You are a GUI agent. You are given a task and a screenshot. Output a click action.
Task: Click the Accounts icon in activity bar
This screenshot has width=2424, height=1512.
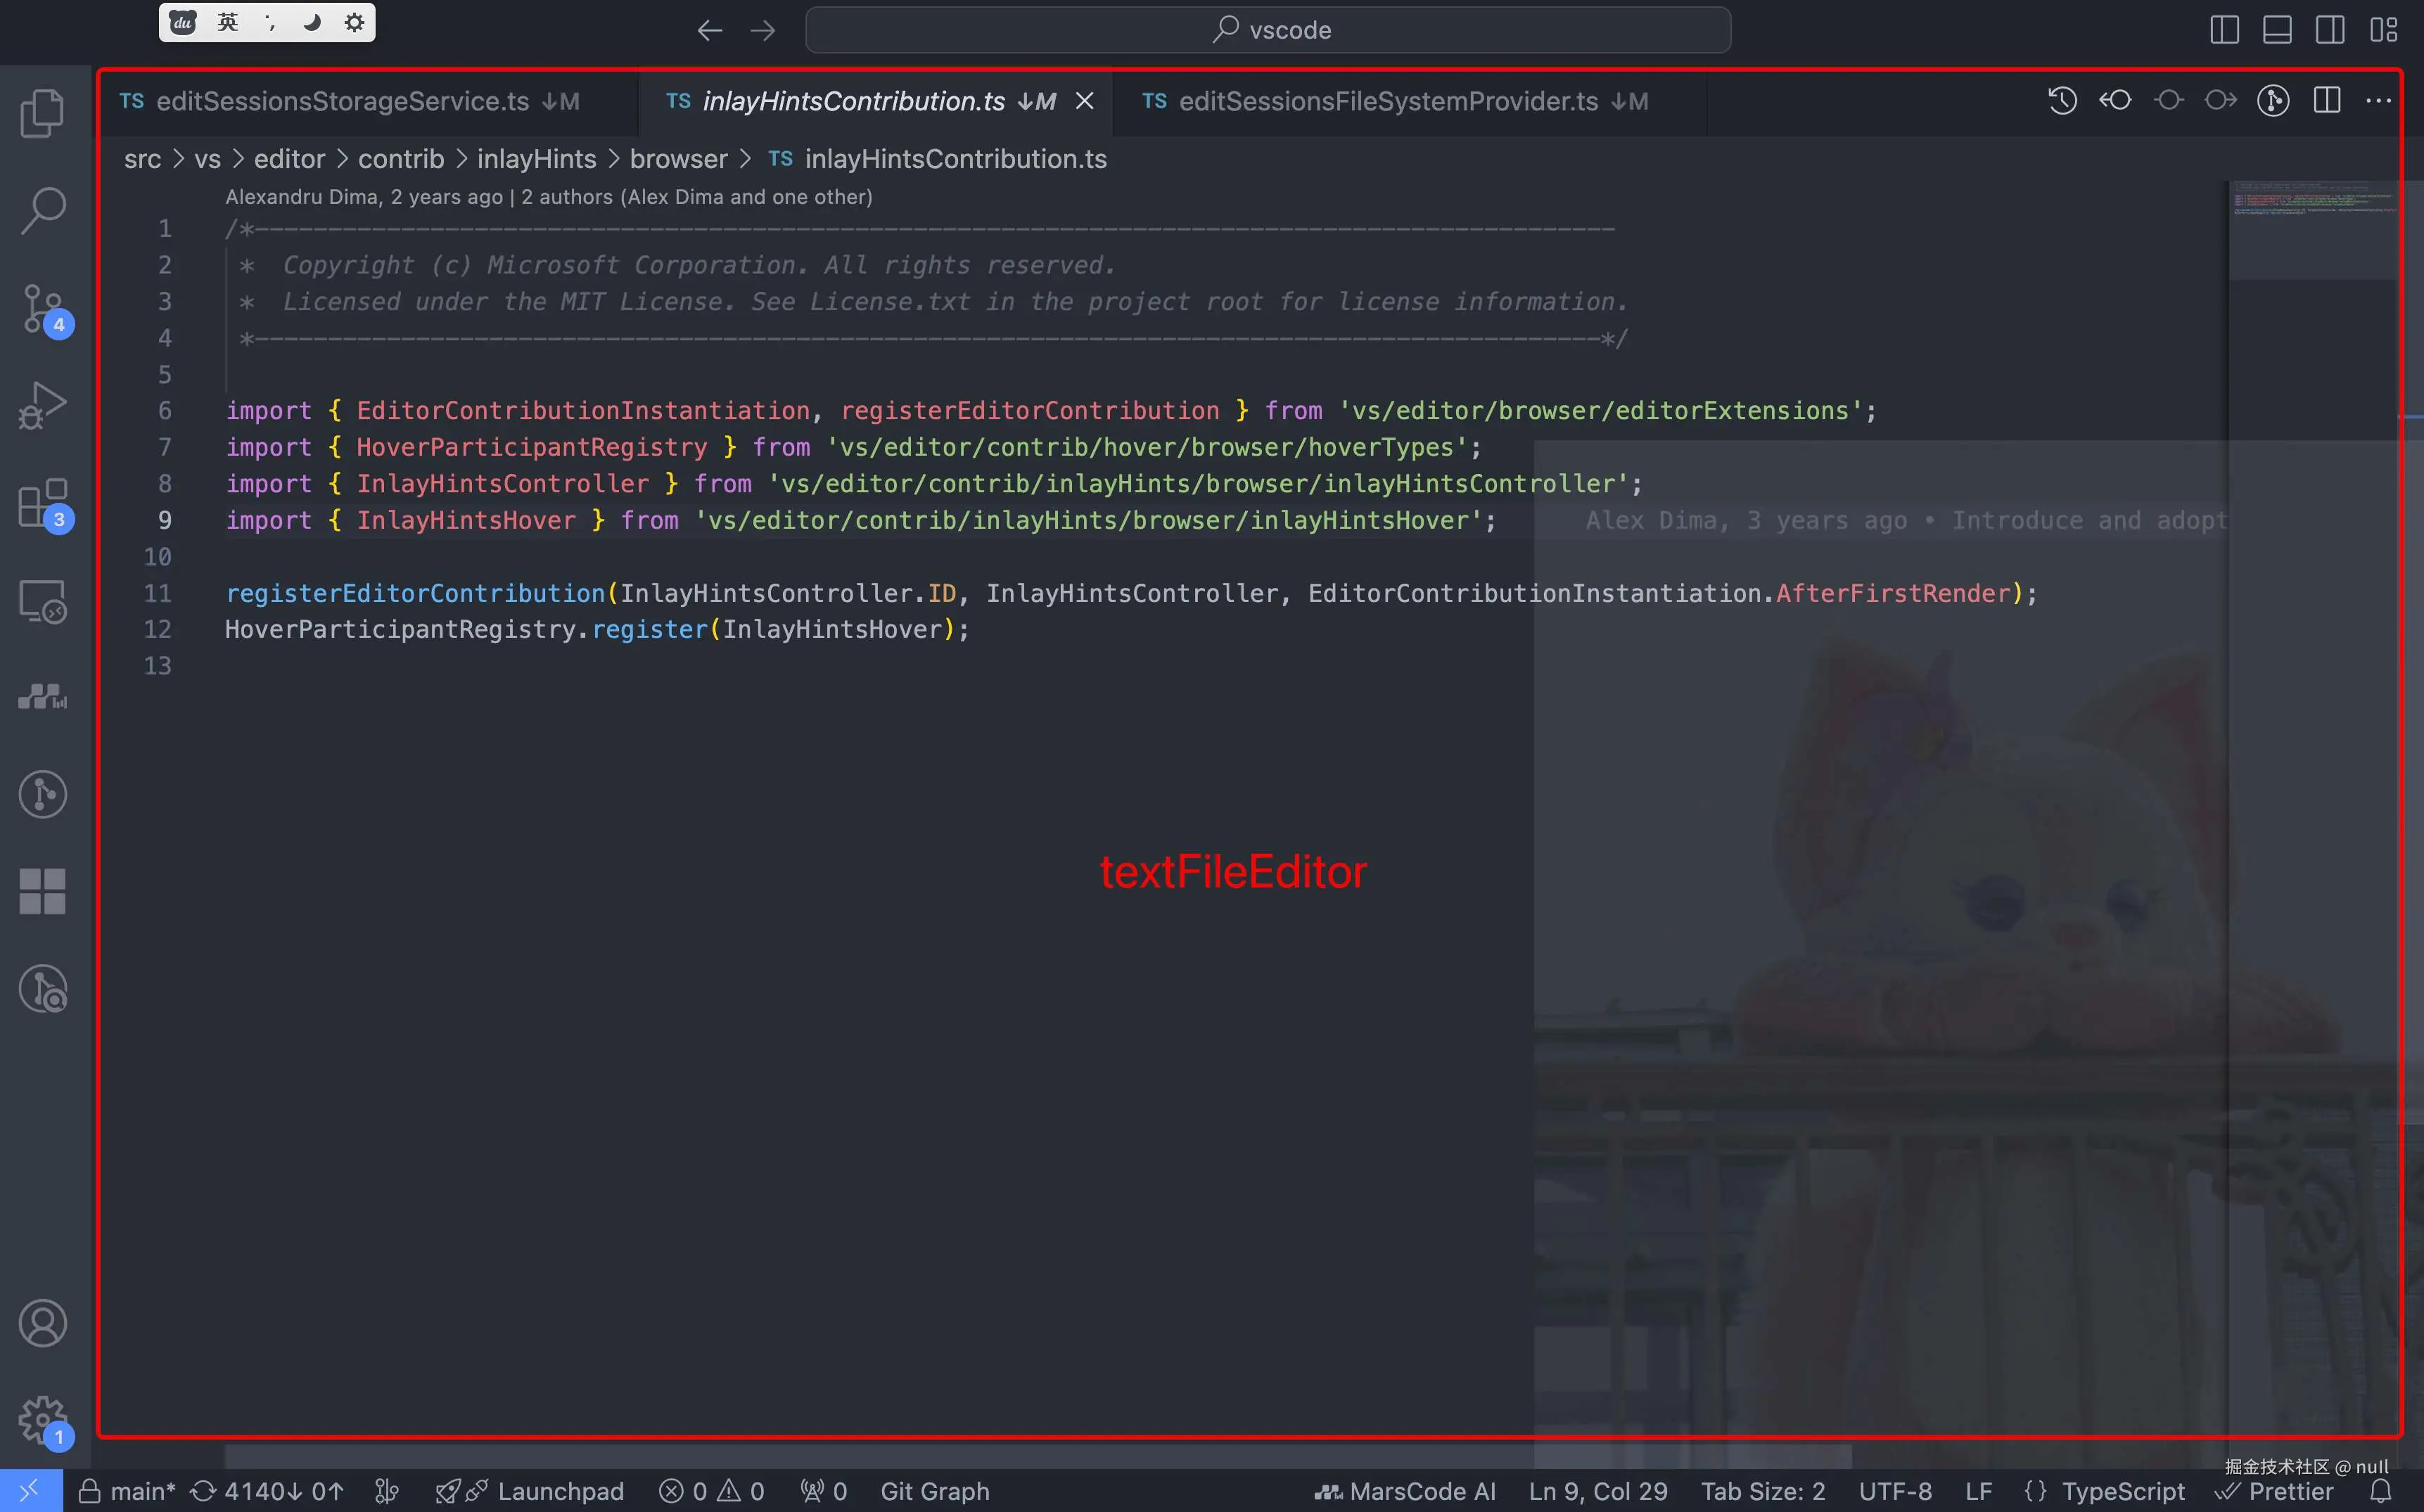coord(42,1323)
